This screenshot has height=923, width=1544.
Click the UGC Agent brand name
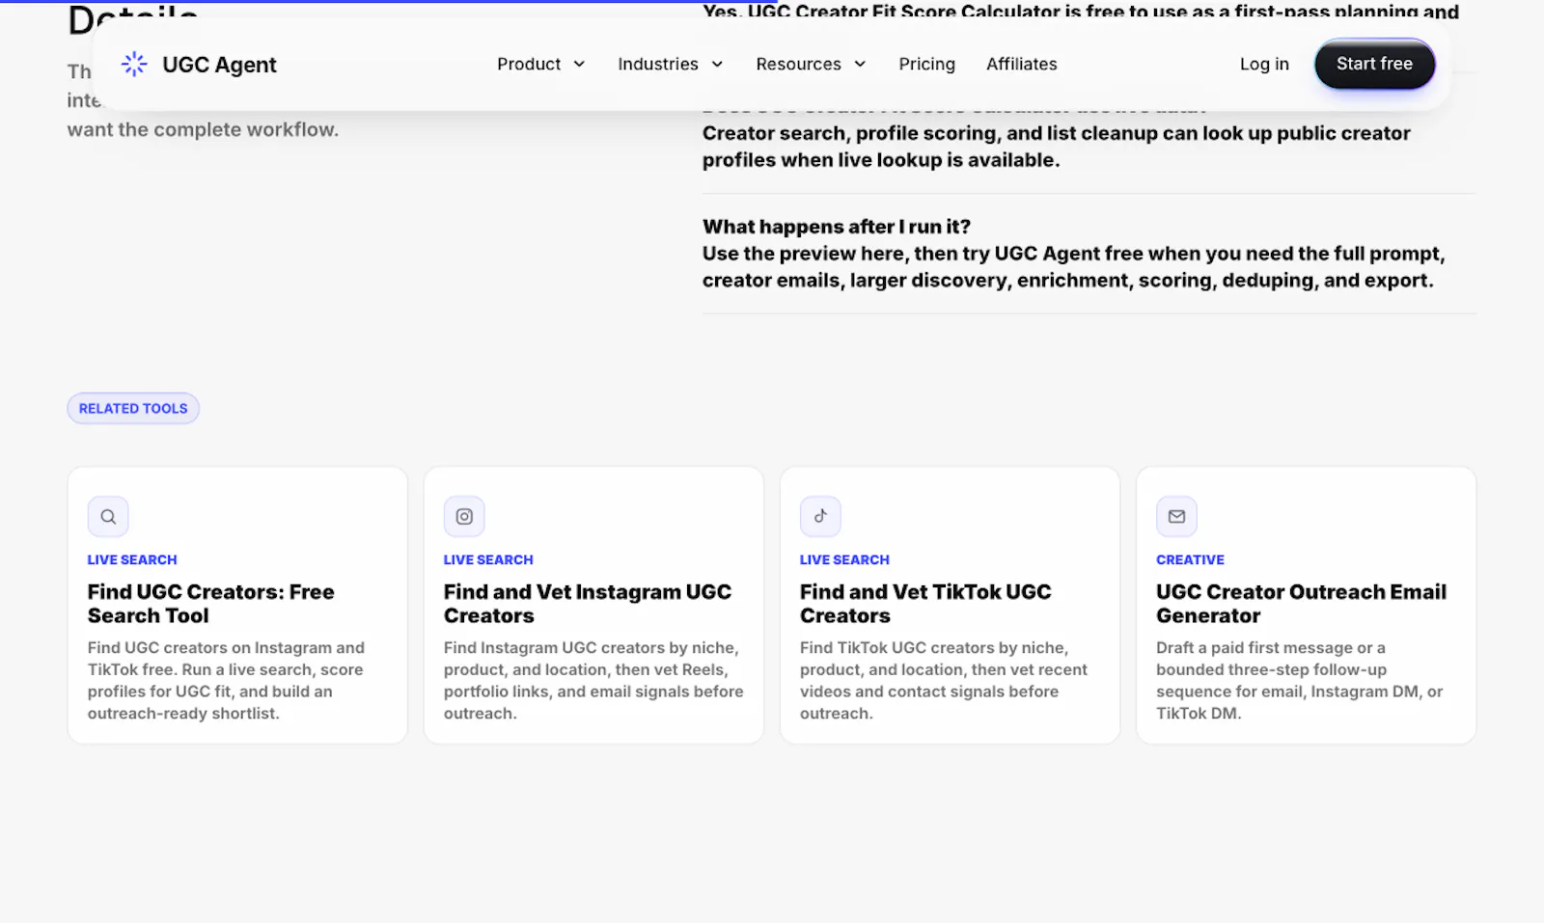219,65
